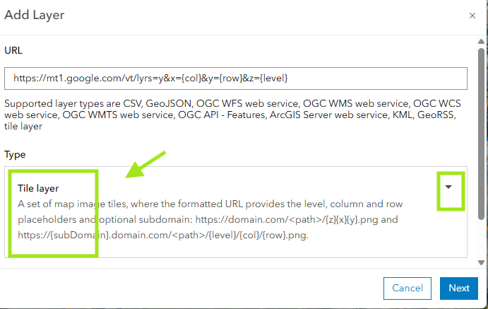This screenshot has width=488, height=309.
Task: Click the Add Layer dialog title
Action: point(34,15)
